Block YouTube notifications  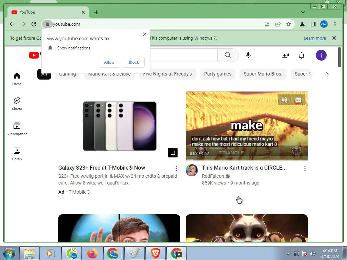tap(134, 62)
